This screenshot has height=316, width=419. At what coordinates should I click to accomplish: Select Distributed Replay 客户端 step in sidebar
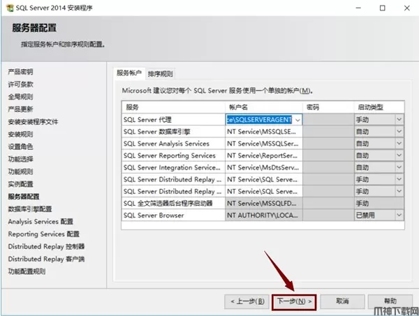tap(46, 259)
